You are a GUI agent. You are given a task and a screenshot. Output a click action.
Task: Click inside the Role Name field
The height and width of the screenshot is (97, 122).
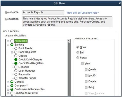point(43,12)
